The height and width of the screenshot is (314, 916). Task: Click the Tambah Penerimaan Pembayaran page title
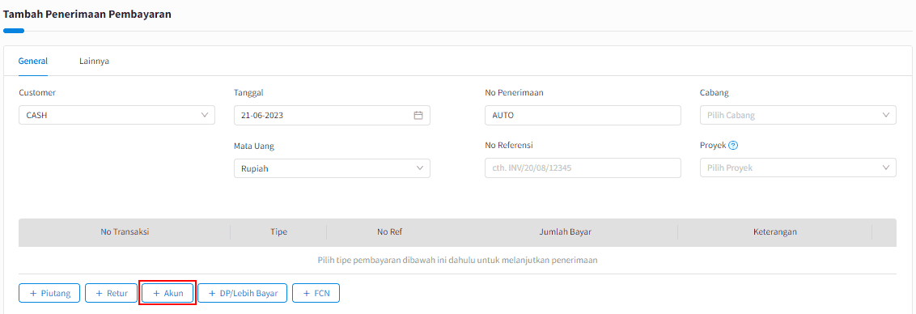(87, 15)
